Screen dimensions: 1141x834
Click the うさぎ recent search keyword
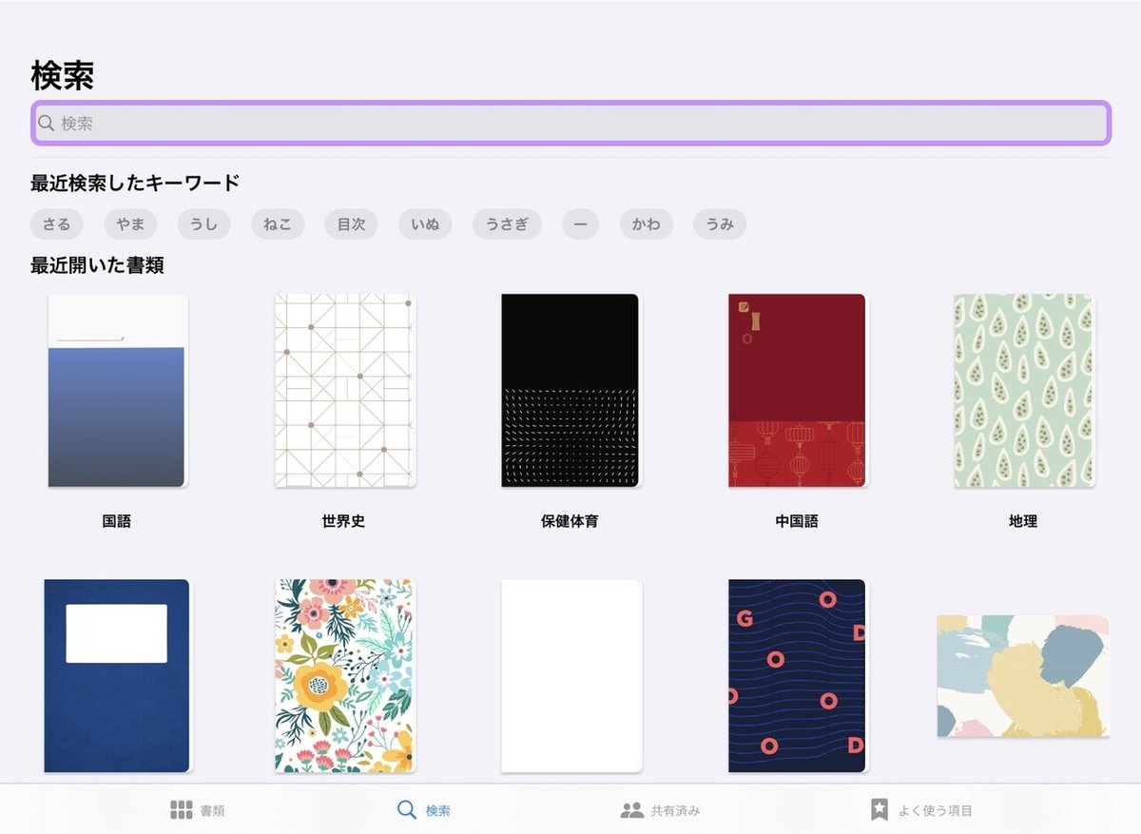[x=506, y=224]
